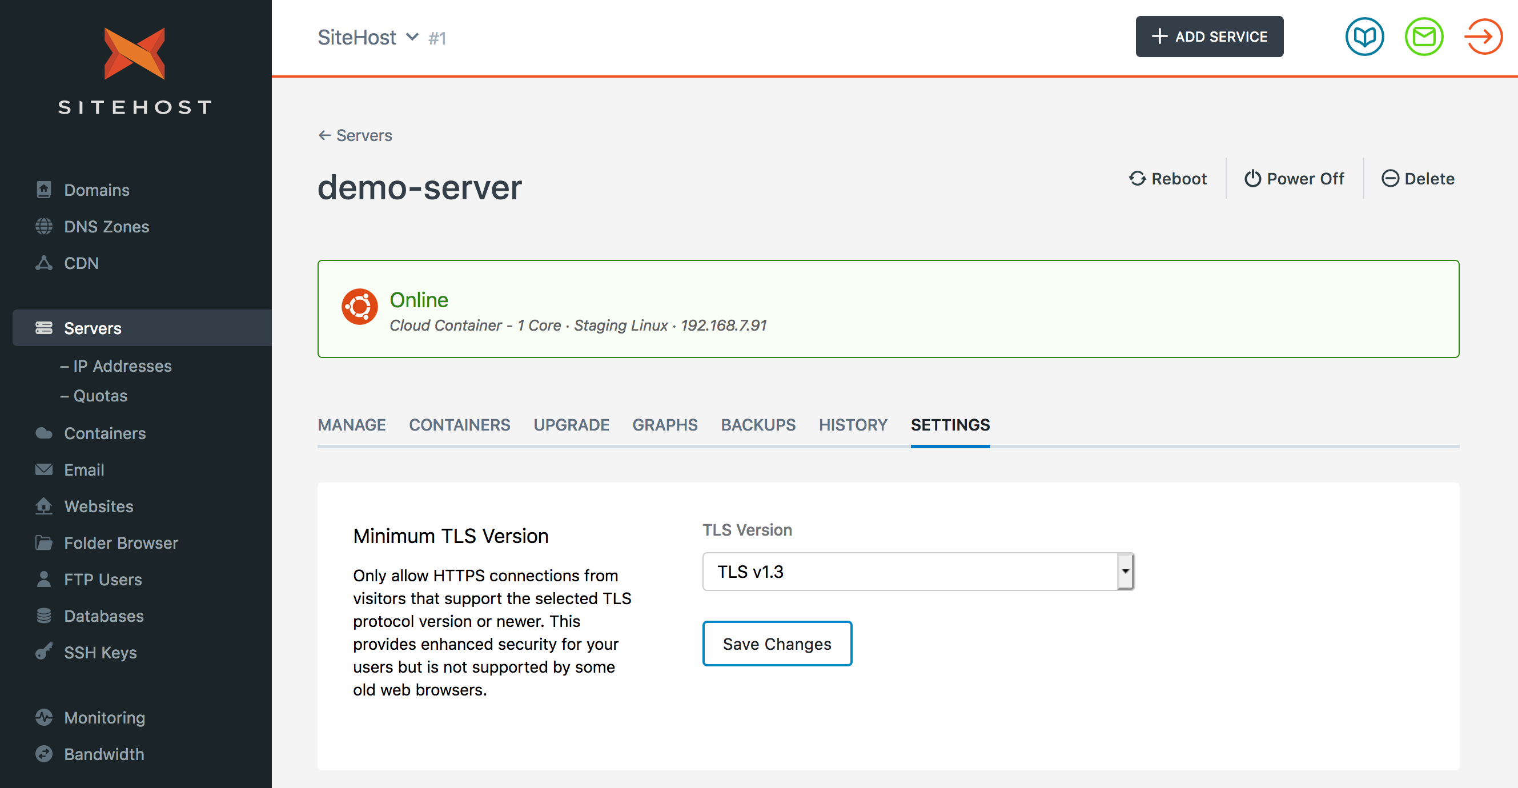Viewport: 1518px width, 788px height.
Task: Click the Add Service button
Action: click(1209, 36)
